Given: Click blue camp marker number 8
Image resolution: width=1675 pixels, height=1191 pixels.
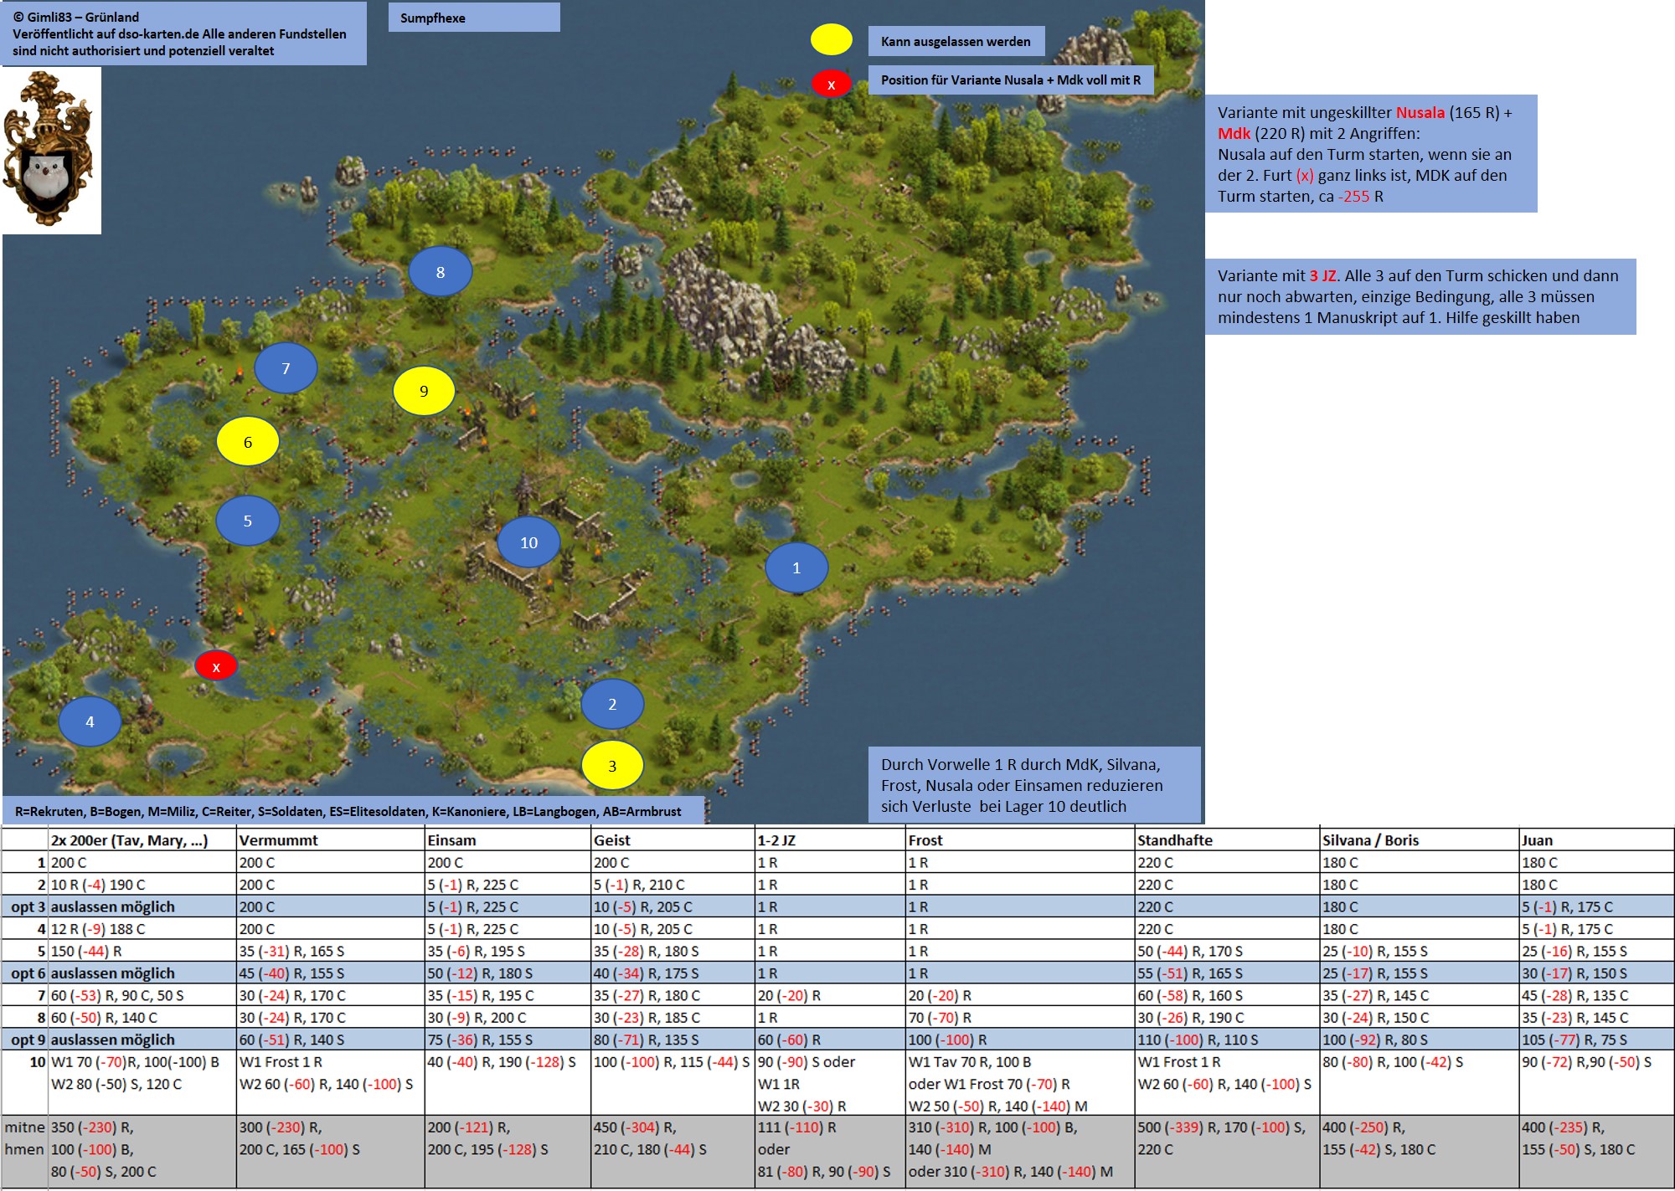Looking at the screenshot, I should coord(441,272).
